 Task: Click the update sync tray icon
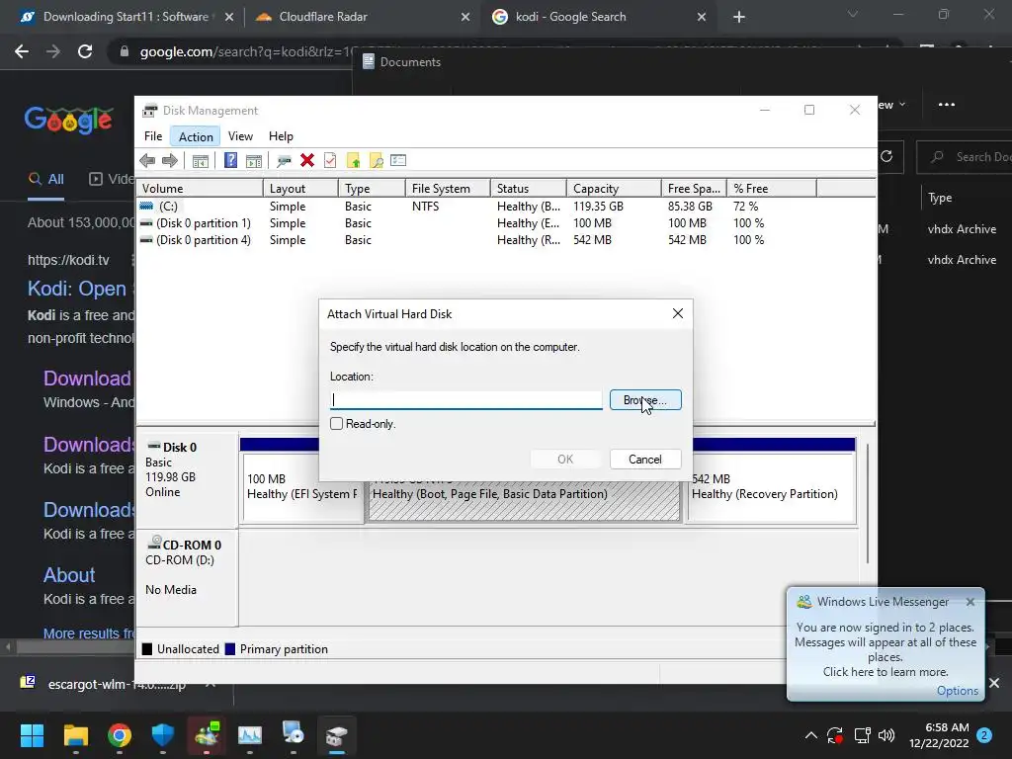click(835, 735)
